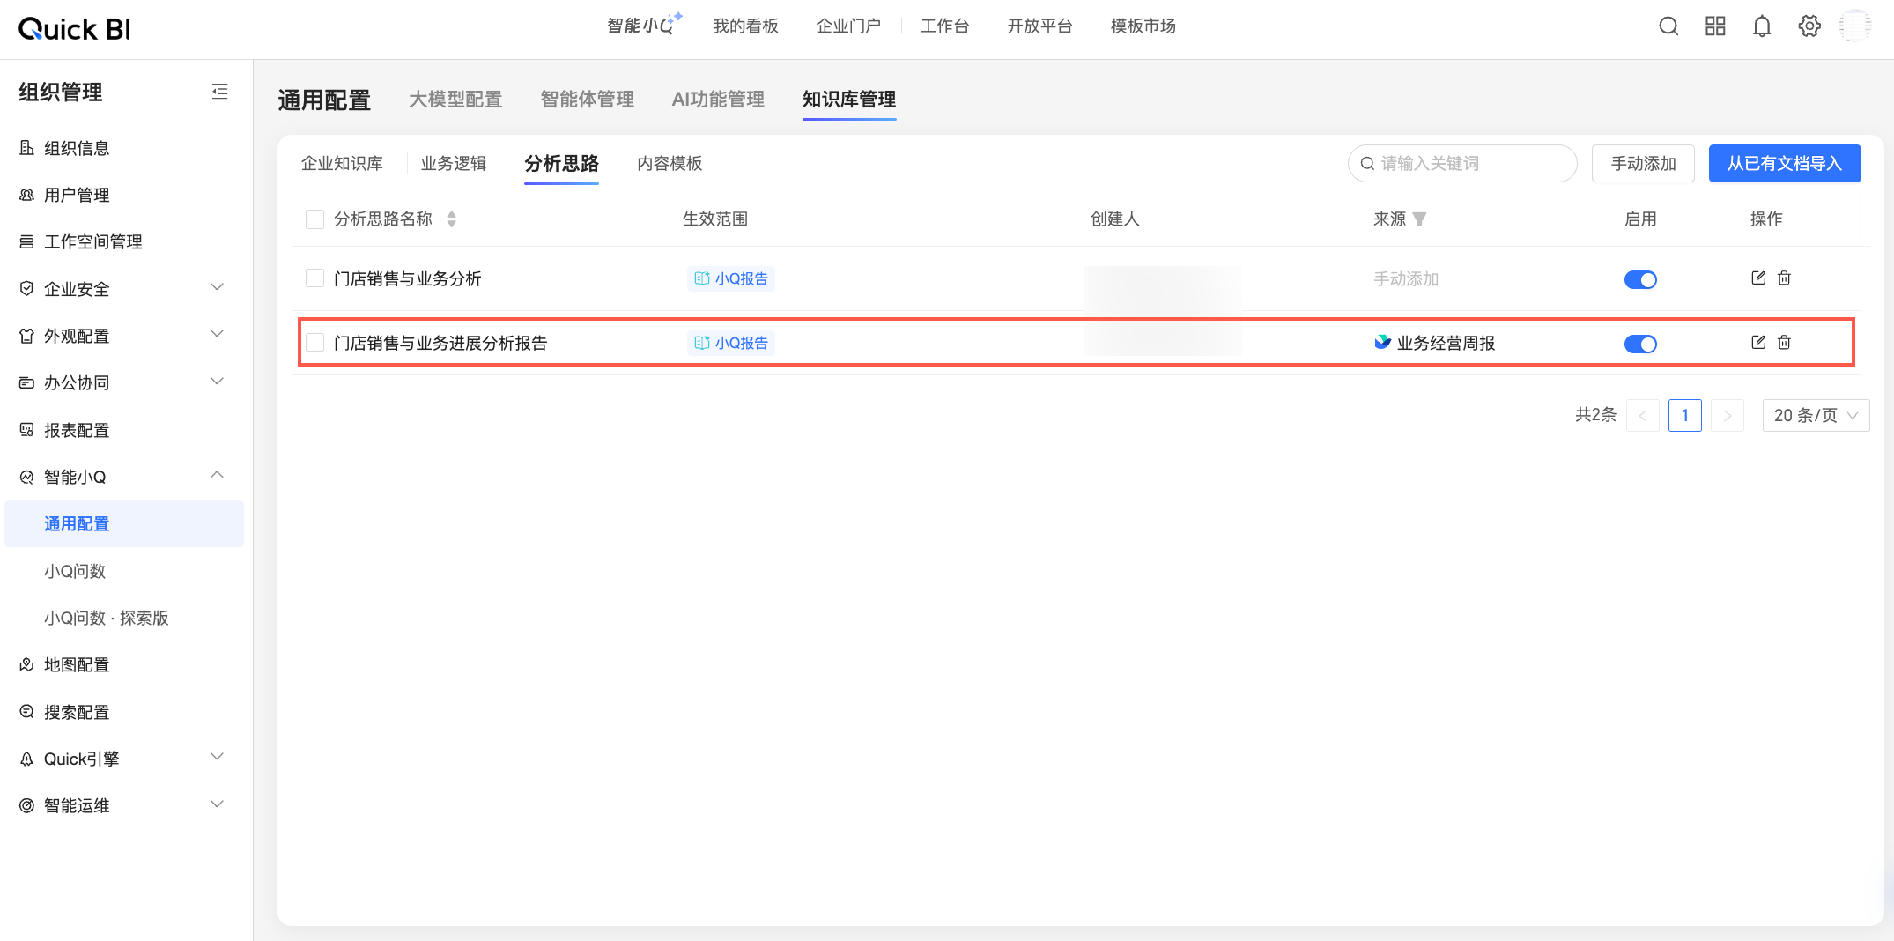Select 通用配置 in the sidebar
The width and height of the screenshot is (1894, 941).
pyautogui.click(x=124, y=524)
